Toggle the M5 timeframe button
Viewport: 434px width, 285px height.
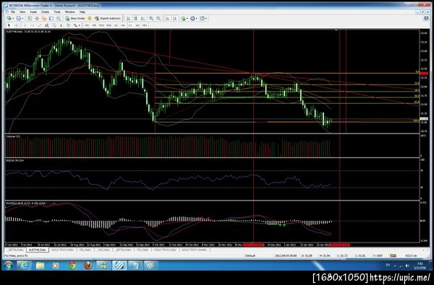pyautogui.click(x=94, y=25)
